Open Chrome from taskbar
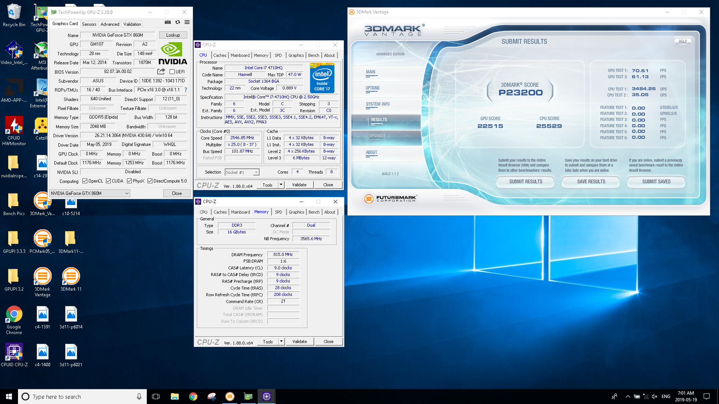Screen dimensions: 719x404 click(x=193, y=397)
